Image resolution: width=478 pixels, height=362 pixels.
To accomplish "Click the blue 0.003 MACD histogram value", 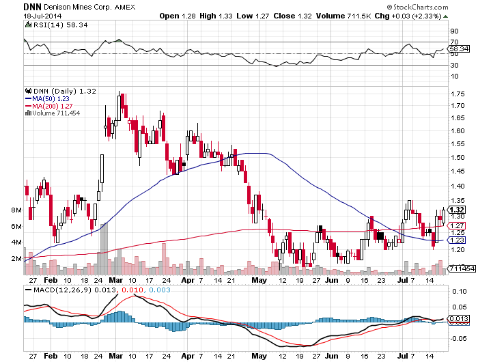I will coord(159,290).
